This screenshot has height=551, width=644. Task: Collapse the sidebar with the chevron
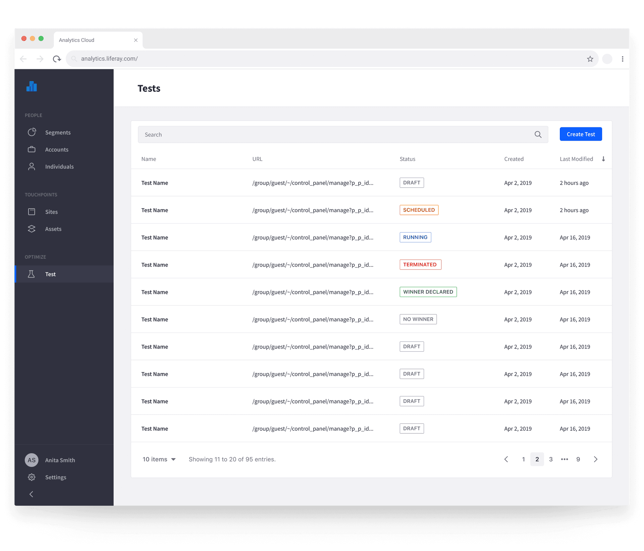(31, 494)
